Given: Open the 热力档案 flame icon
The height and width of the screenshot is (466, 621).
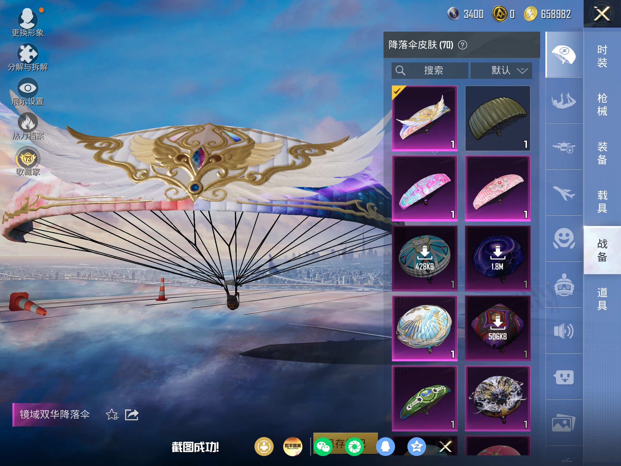Looking at the screenshot, I should pos(28,123).
